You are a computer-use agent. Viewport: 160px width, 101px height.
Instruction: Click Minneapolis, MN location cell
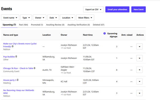48,81
